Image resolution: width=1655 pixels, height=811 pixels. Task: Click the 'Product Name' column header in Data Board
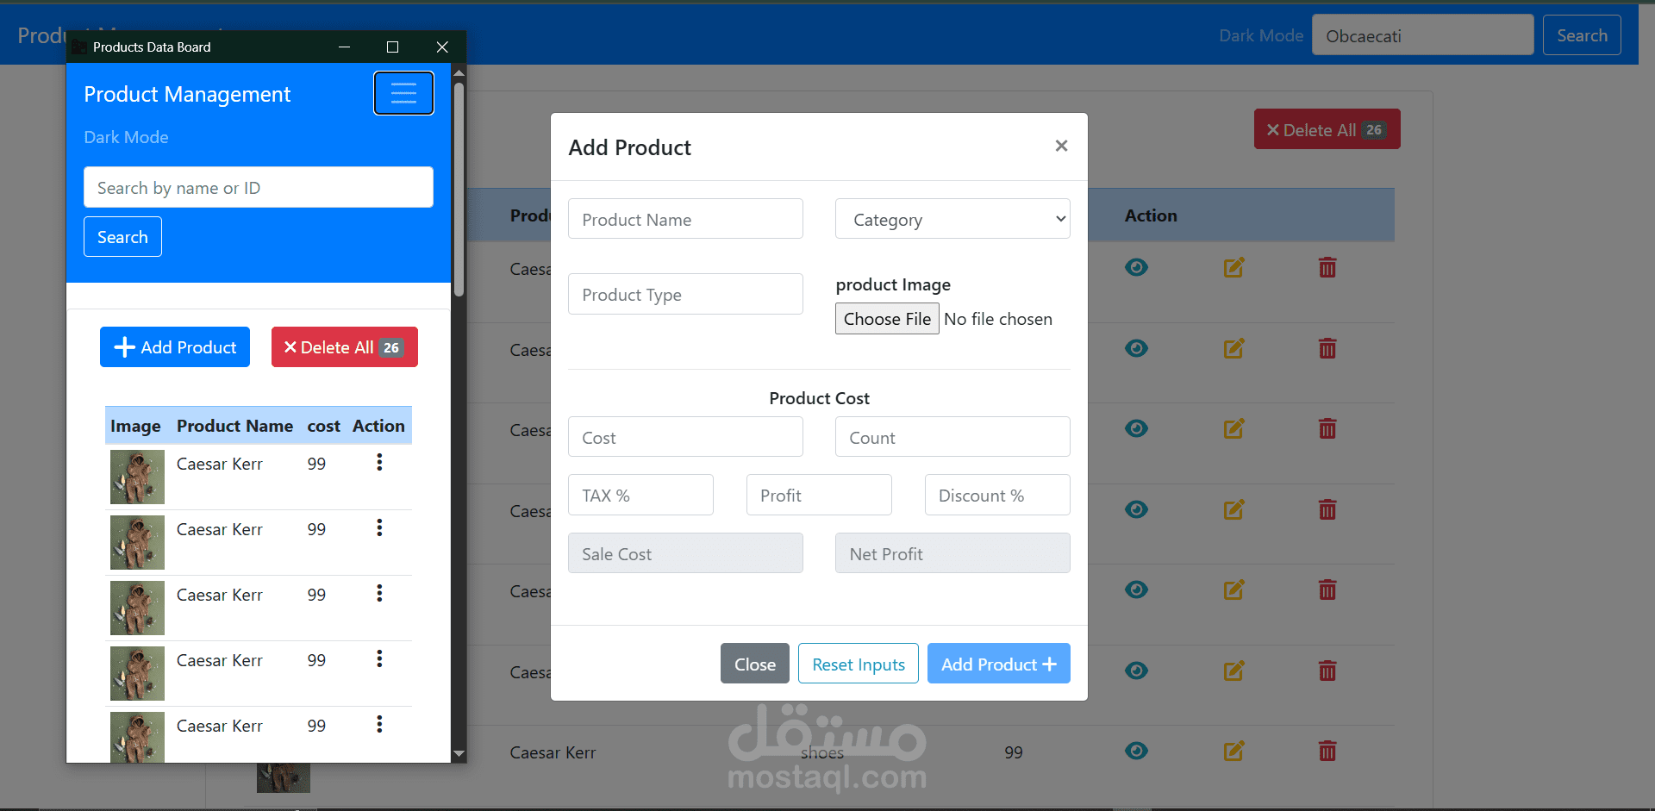pyautogui.click(x=234, y=426)
